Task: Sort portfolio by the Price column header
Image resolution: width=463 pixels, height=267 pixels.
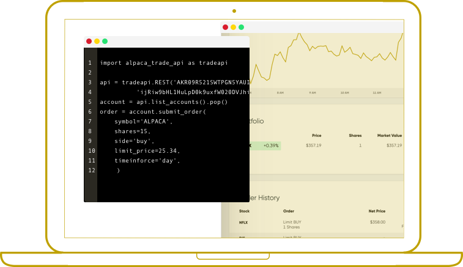Action: [317, 136]
